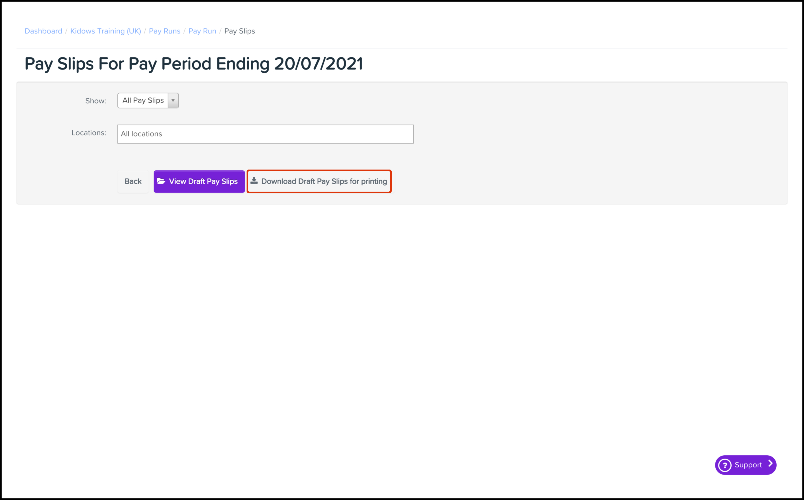The width and height of the screenshot is (804, 500).
Task: Download Draft Pay Slips for printing
Action: [319, 182]
